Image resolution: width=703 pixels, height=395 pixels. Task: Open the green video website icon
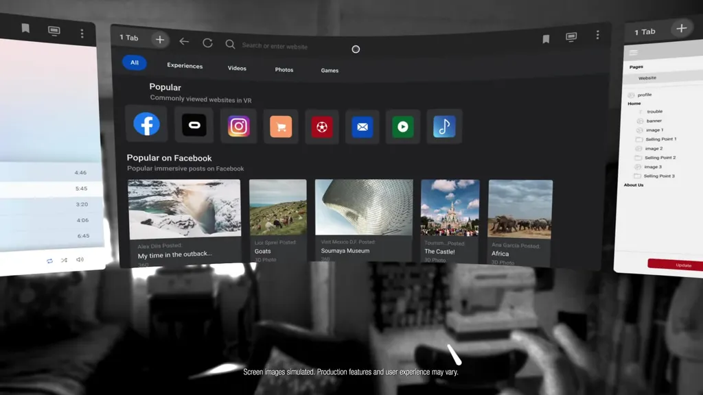tap(403, 126)
